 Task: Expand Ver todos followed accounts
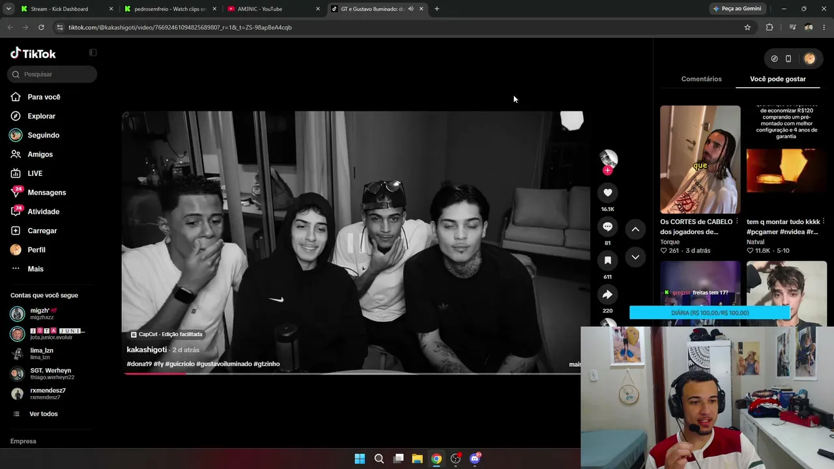point(43,414)
